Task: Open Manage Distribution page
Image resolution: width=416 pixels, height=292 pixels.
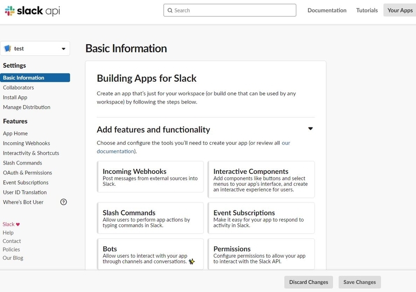Action: [x=27, y=107]
